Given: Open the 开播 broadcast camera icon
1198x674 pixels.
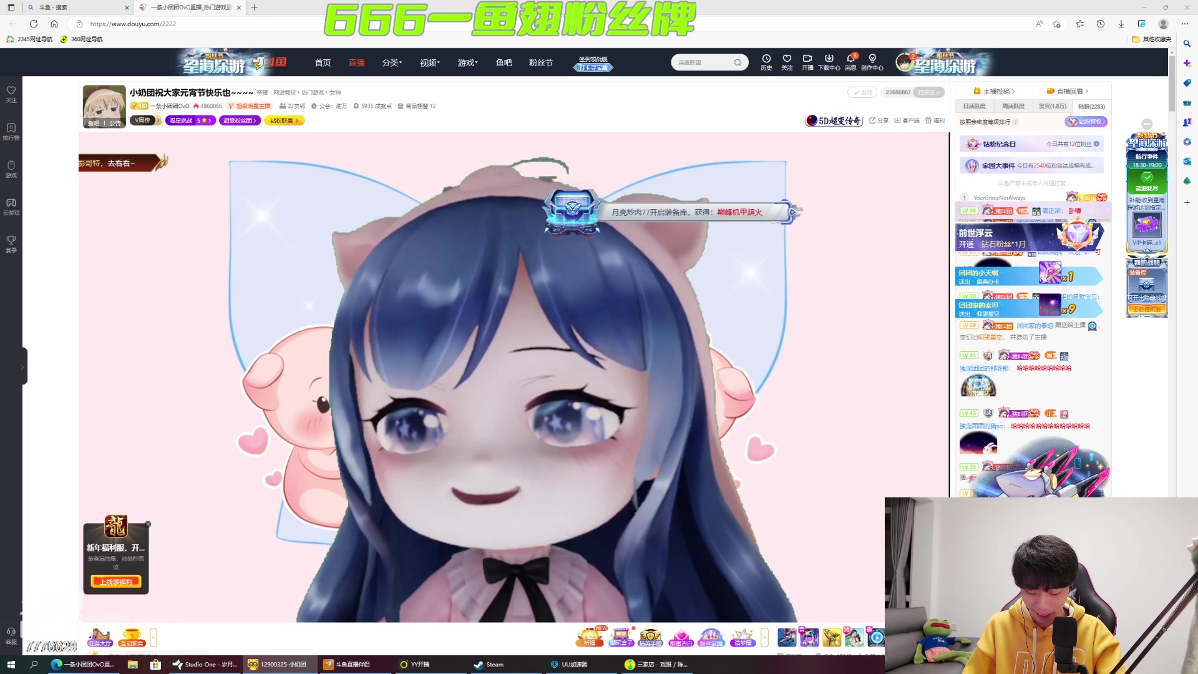Looking at the screenshot, I should coord(808,62).
